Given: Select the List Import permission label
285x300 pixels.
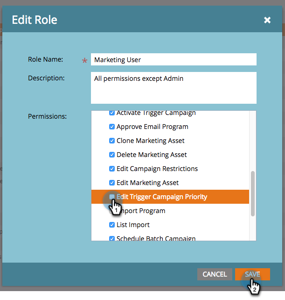Looking at the screenshot, I should pyautogui.click(x=133, y=225).
